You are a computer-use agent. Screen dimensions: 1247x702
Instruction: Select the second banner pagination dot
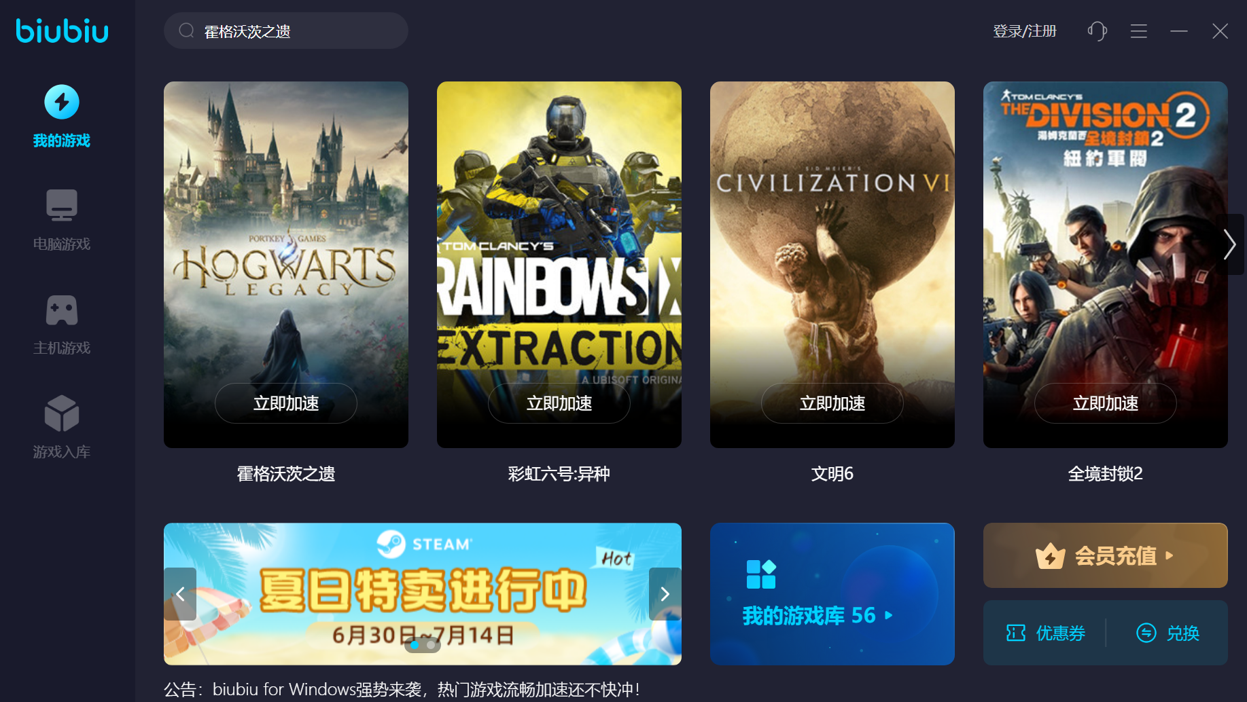tap(431, 645)
